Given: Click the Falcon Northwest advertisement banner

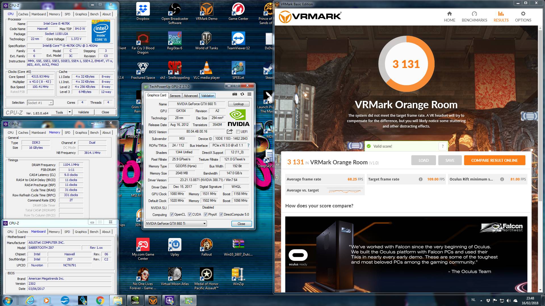Looking at the screenshot, I should click(406, 254).
